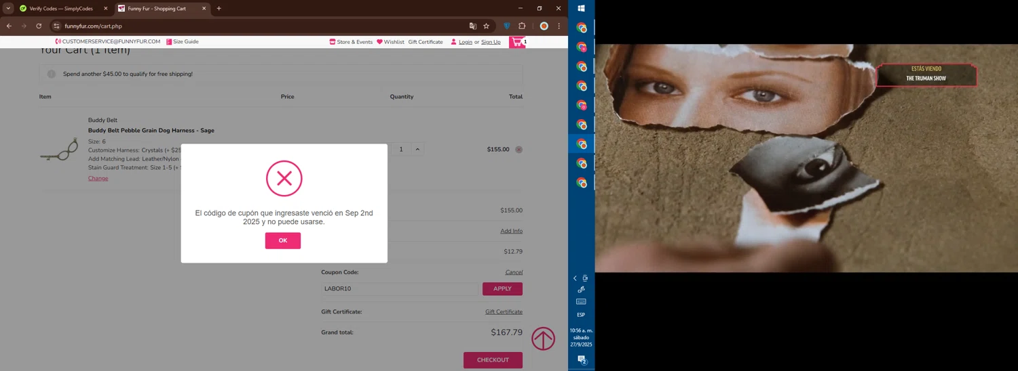Open the Meet Now tray icon

click(x=585, y=278)
